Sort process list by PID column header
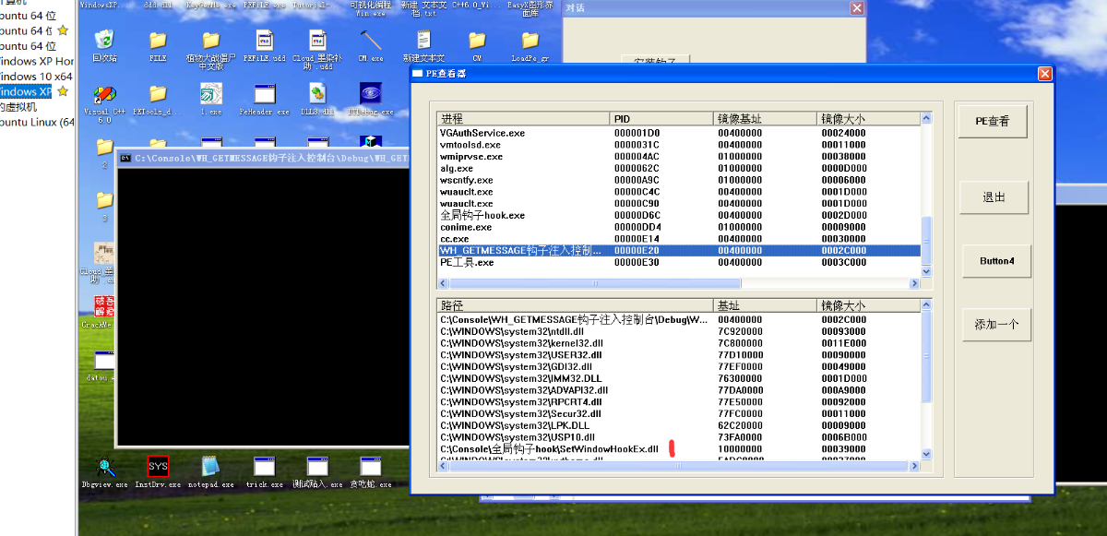1107x536 pixels. pyautogui.click(x=661, y=119)
